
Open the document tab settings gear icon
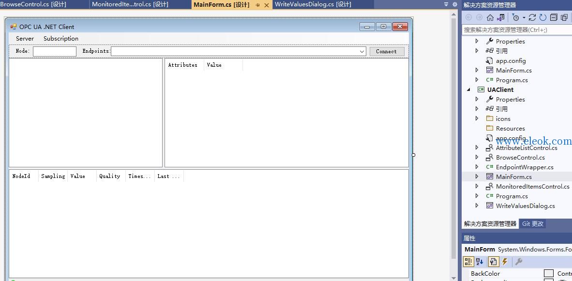454,4
